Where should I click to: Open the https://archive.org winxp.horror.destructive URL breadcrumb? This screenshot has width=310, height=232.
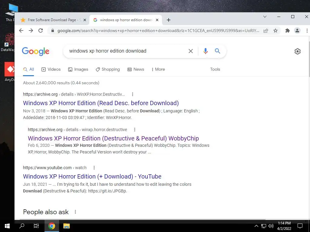tap(77, 130)
